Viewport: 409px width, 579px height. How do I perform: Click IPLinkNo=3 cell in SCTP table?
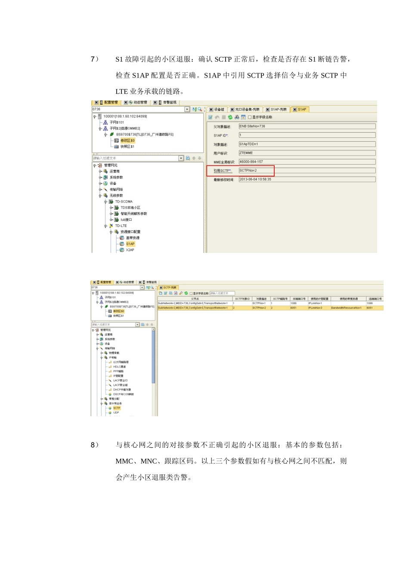[x=319, y=308]
